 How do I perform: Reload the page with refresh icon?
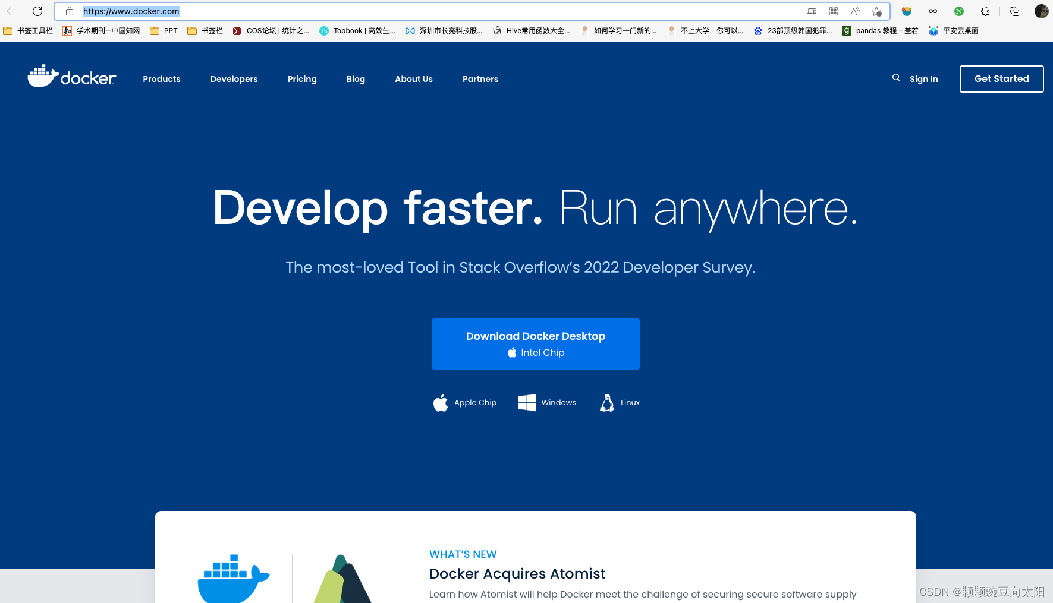37,11
